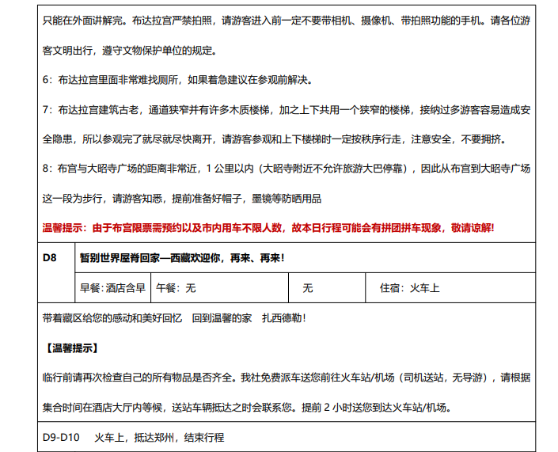
Task: Click the farewell line '带着藏区给您的感动'
Action: click(173, 317)
